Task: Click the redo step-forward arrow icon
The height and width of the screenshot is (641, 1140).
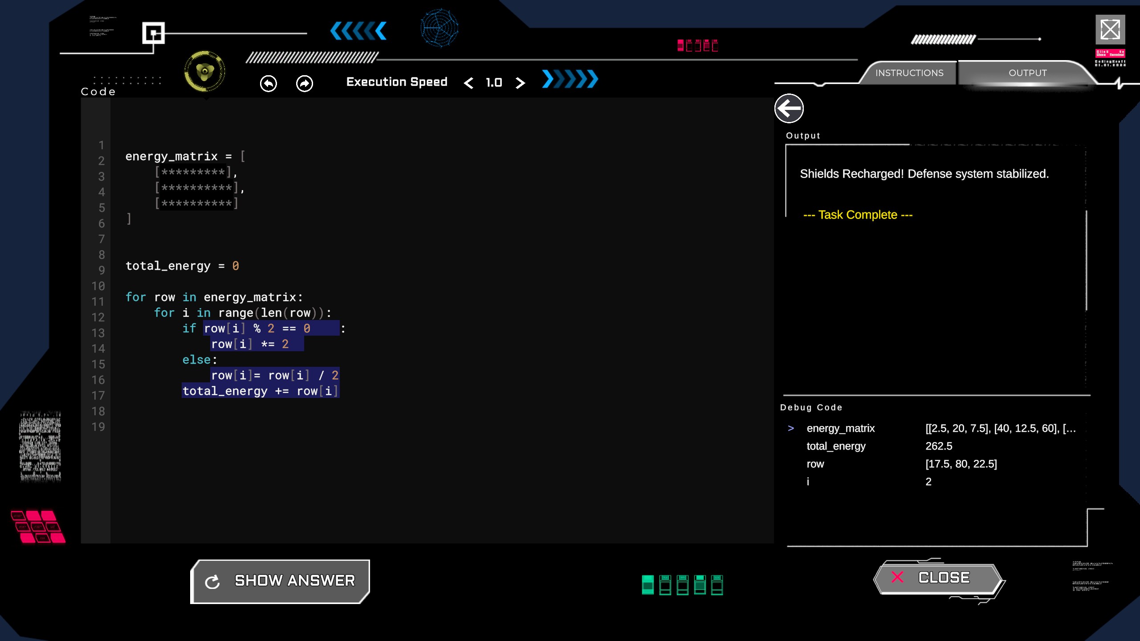Action: point(305,83)
